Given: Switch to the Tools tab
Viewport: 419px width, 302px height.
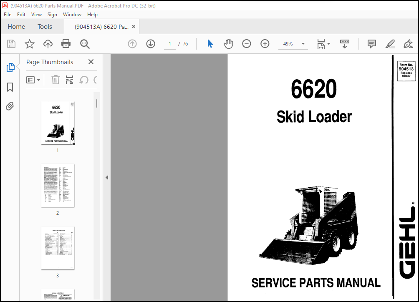Looking at the screenshot, I should tap(45, 26).
